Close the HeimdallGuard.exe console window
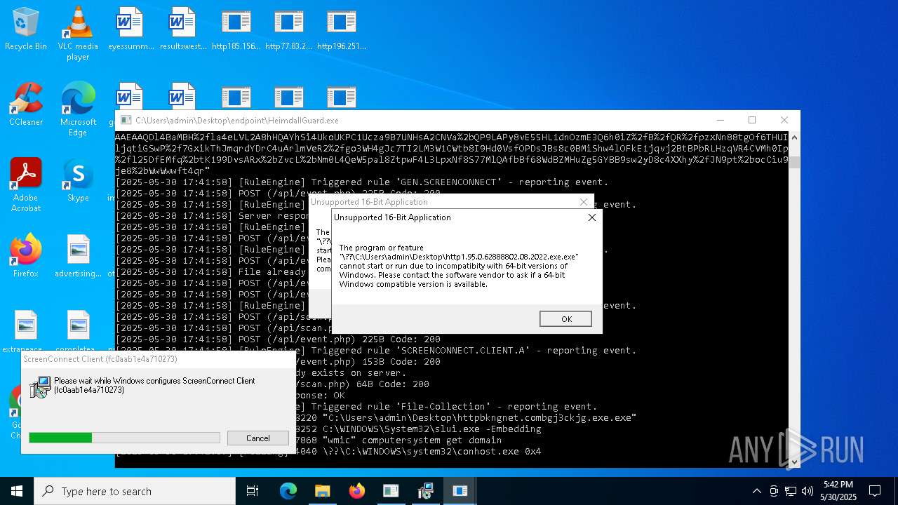Screen dimensions: 898x505 784,120
